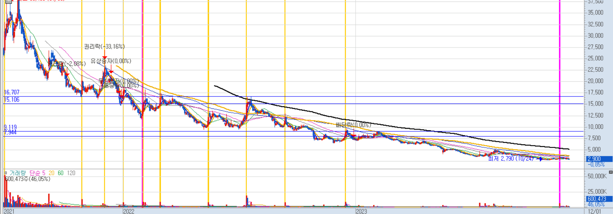
Task: Click the red arrow under 권리락 label
Action: point(105,57)
